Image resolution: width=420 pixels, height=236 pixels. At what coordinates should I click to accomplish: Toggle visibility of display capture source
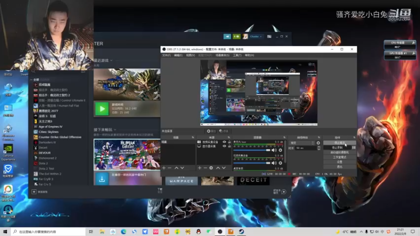coord(225,146)
